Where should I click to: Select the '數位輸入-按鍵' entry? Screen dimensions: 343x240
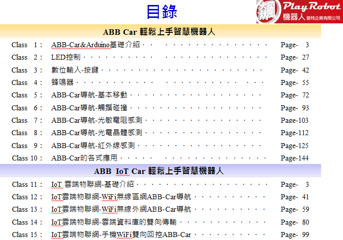(x=75, y=70)
